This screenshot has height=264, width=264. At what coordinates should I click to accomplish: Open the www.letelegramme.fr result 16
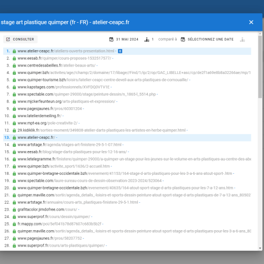[134, 159]
